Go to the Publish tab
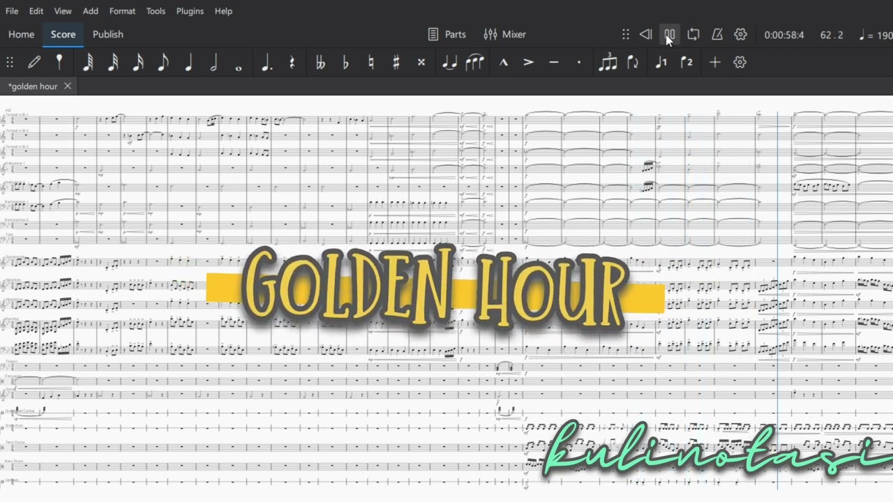This screenshot has width=893, height=502. point(108,34)
